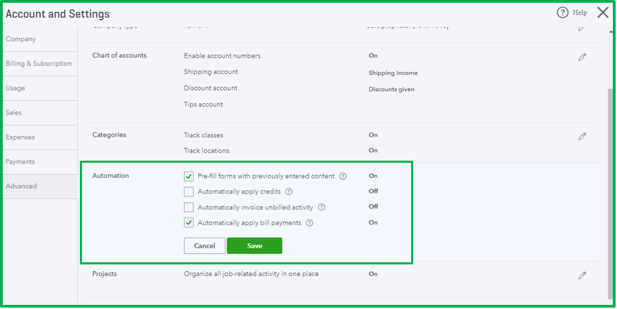Open the Company settings tab
The image size is (617, 309).
(x=40, y=39)
